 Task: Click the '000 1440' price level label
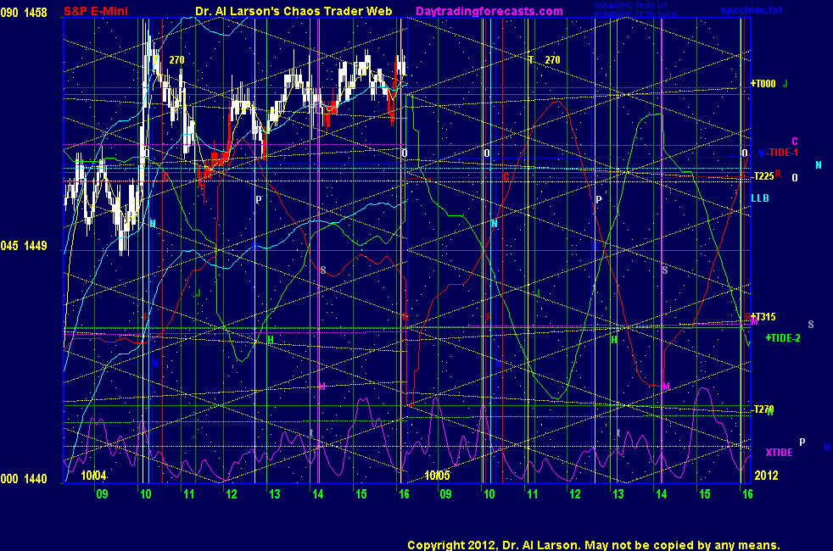pyautogui.click(x=24, y=479)
